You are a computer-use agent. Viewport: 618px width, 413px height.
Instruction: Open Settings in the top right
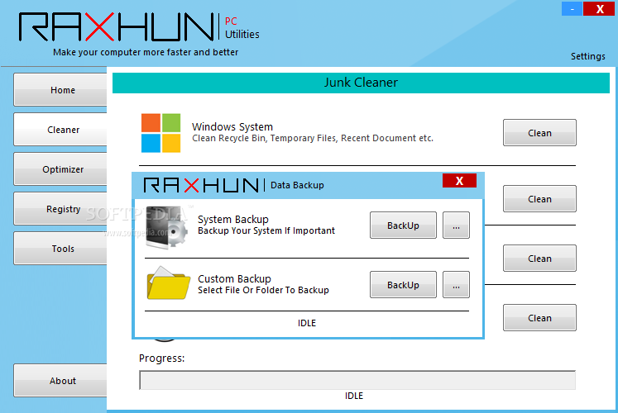pyautogui.click(x=587, y=56)
